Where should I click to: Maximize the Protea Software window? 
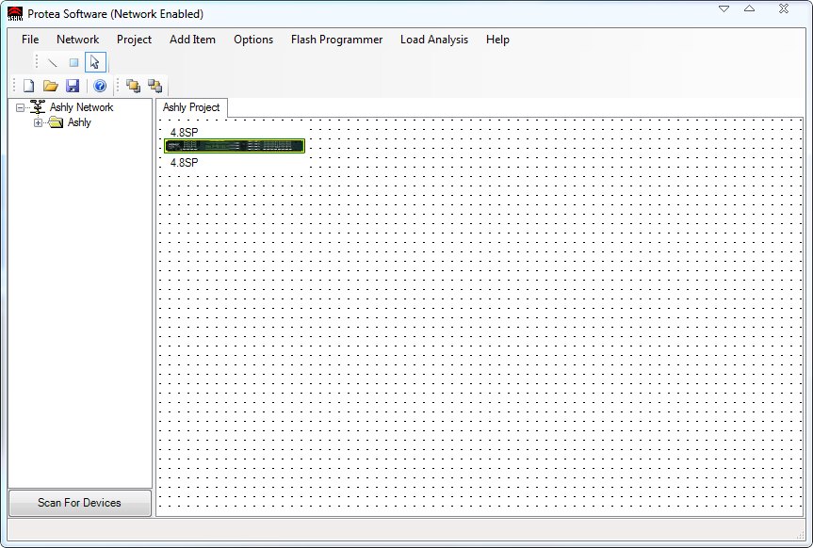(749, 8)
